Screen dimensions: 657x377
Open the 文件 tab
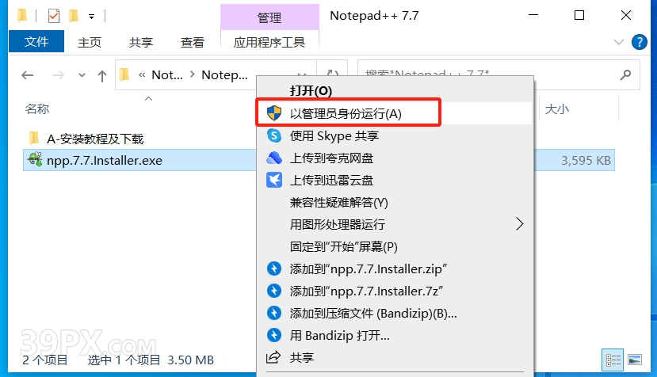[x=36, y=41]
